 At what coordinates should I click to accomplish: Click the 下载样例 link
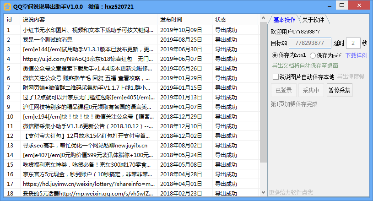pos(356,55)
